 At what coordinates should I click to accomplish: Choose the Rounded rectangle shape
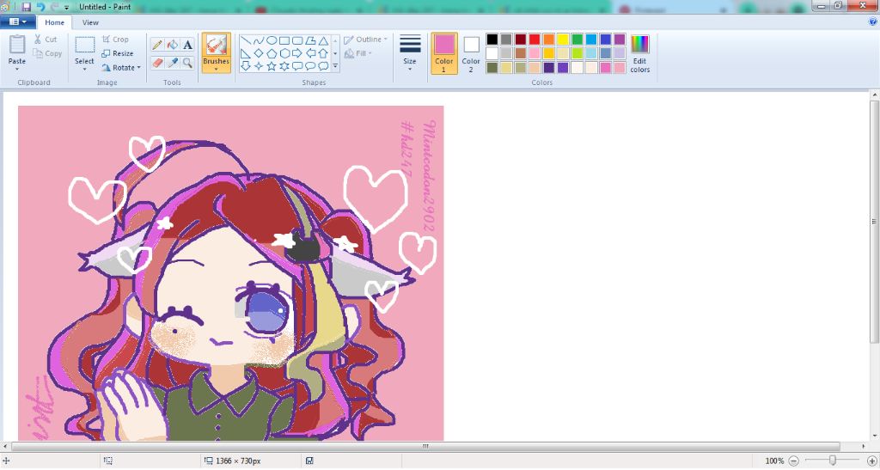[296, 41]
